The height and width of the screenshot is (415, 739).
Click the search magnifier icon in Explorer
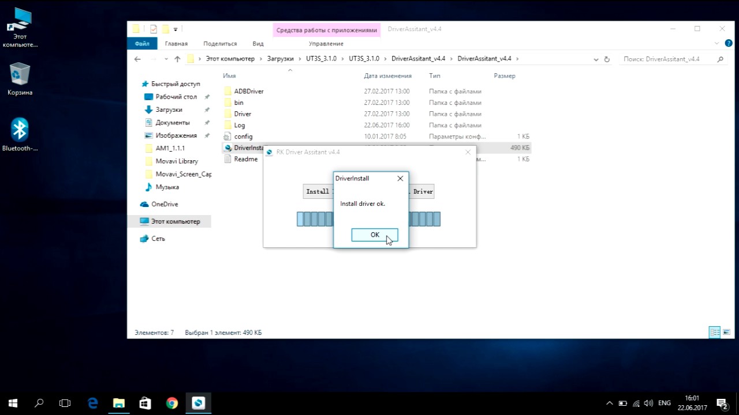(720, 59)
